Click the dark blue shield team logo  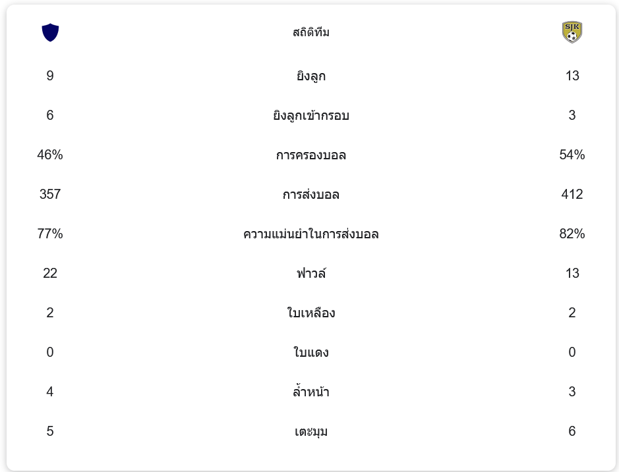(50, 32)
